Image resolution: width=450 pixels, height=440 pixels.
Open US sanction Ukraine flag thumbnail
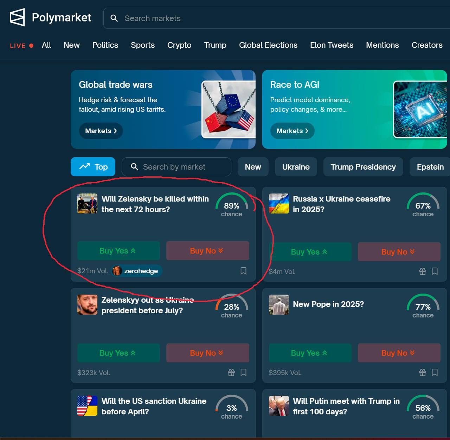tap(87, 406)
